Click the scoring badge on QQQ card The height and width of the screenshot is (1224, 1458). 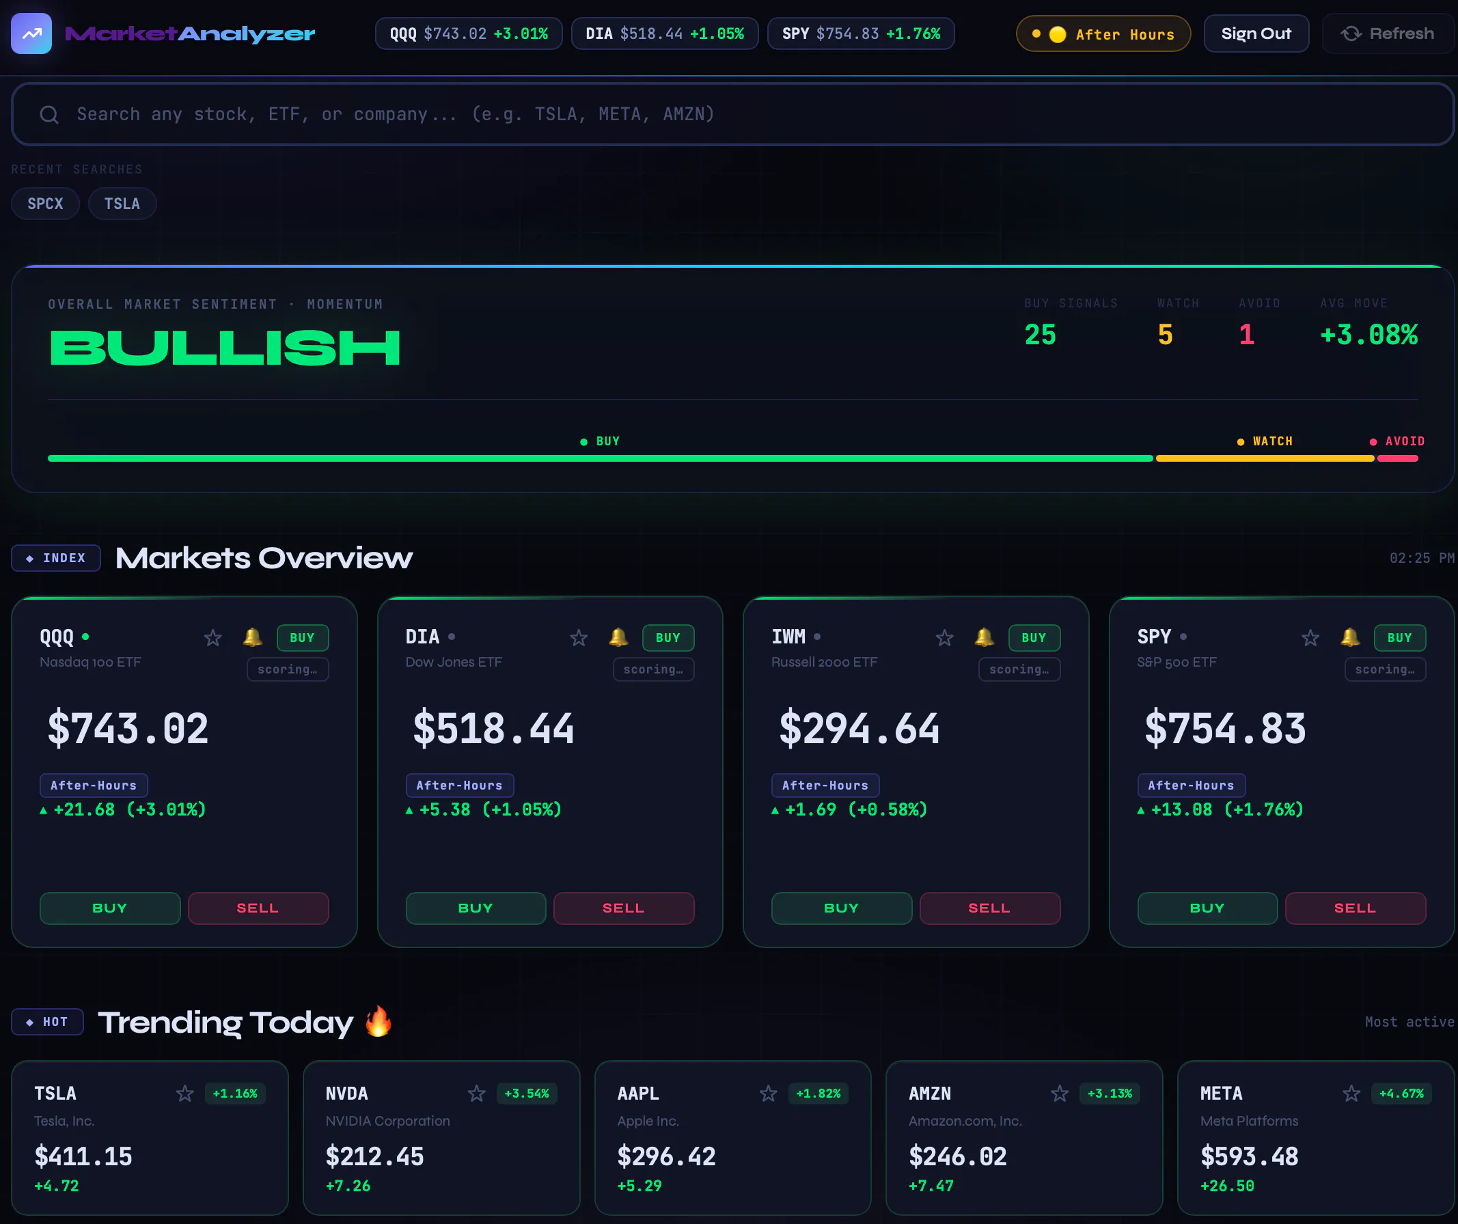pyautogui.click(x=288, y=669)
